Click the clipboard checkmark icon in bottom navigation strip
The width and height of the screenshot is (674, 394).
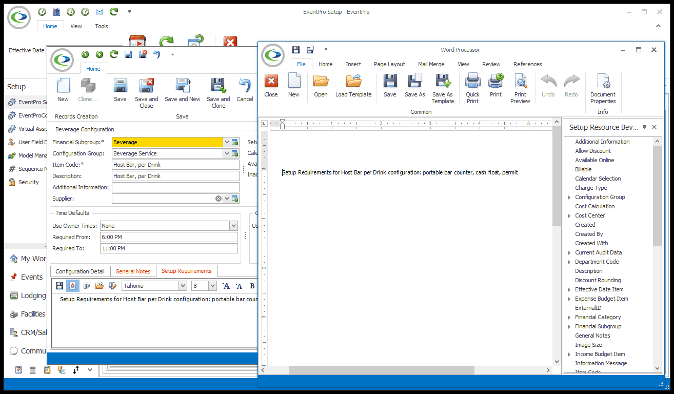point(18,369)
